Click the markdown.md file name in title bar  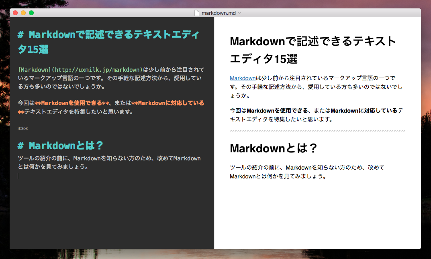pos(219,13)
